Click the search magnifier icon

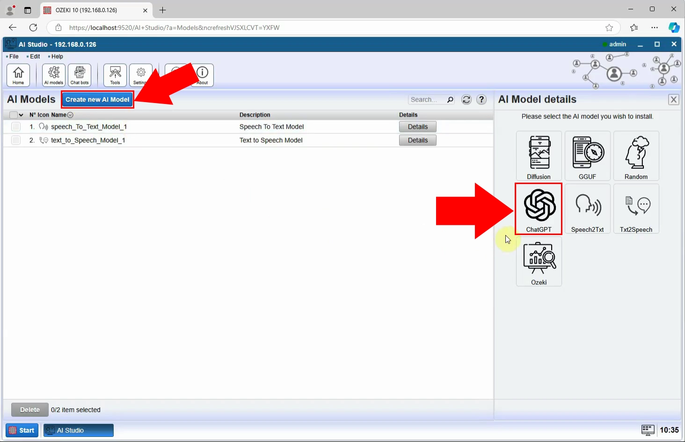450,100
